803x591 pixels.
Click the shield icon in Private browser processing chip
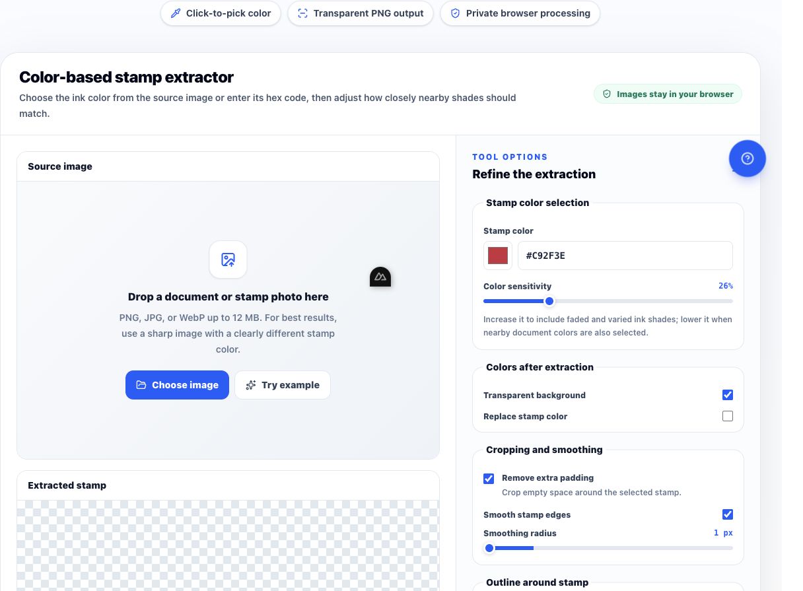coord(455,13)
